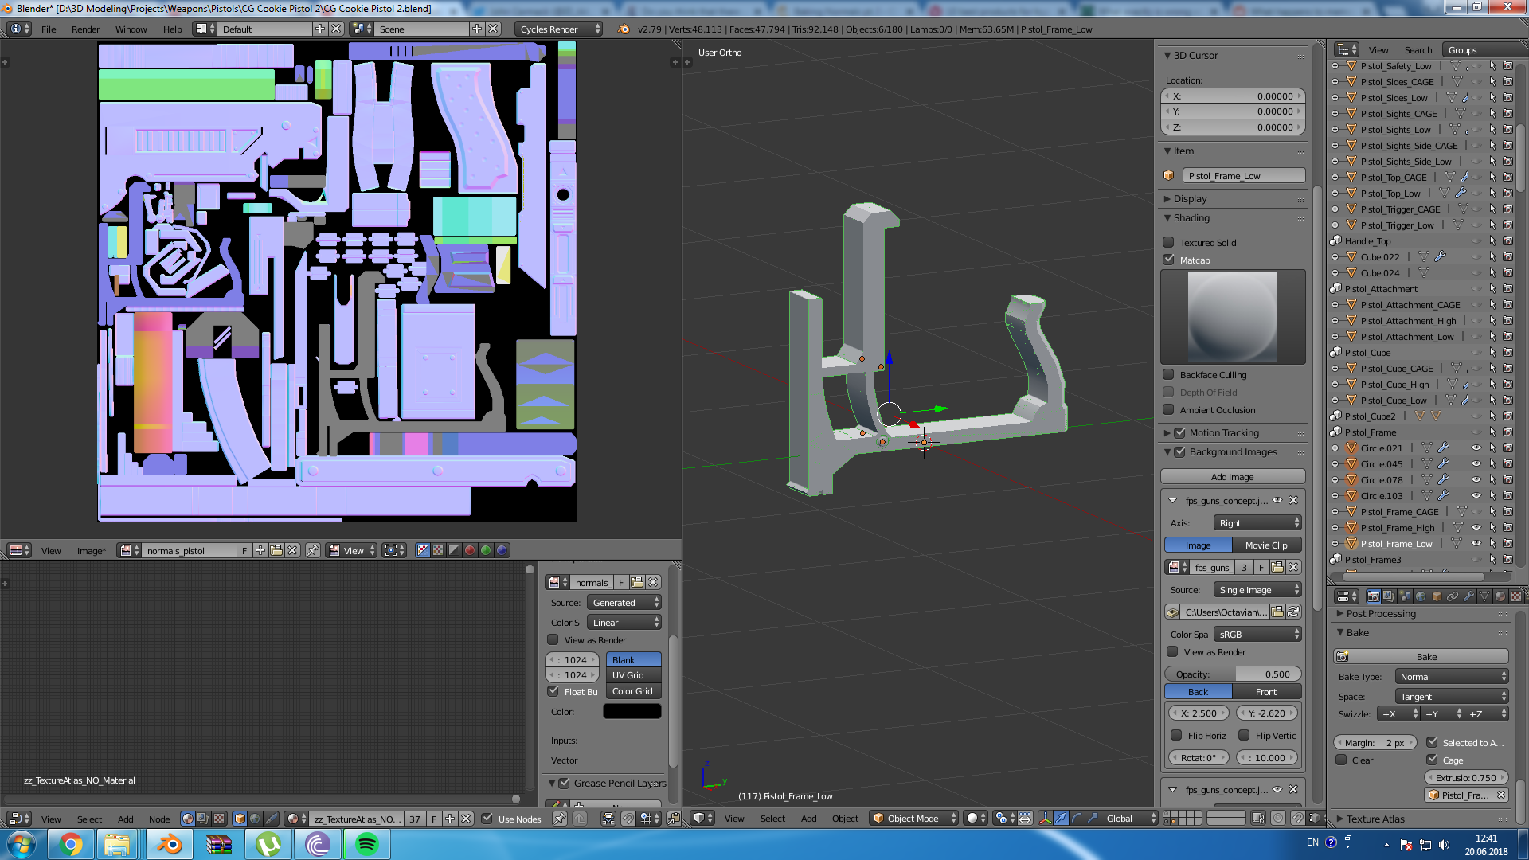The height and width of the screenshot is (860, 1529).
Task: Click the black Color swatch in the image settings
Action: point(632,711)
